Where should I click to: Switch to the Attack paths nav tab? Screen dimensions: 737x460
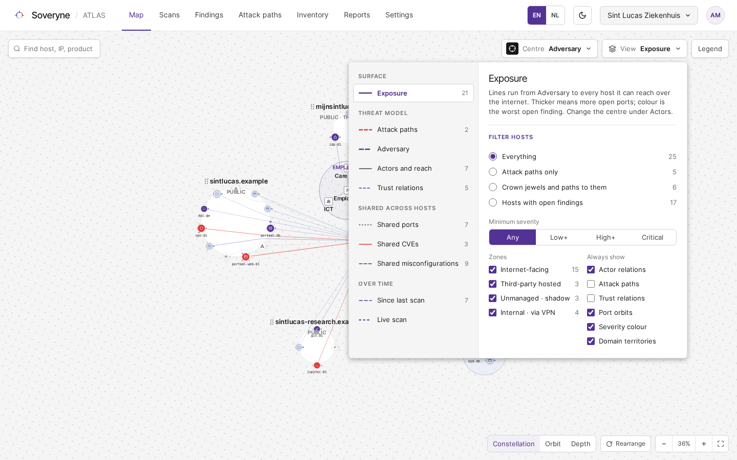point(260,15)
